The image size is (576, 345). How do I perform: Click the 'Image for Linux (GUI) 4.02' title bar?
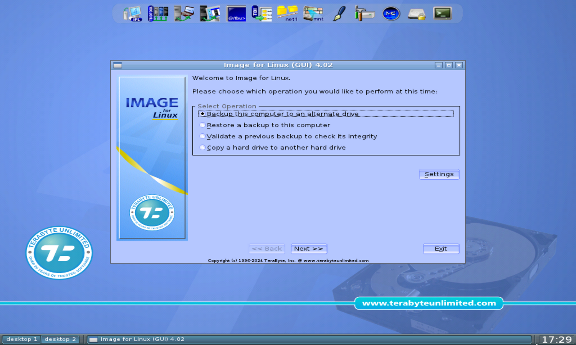[278, 65]
